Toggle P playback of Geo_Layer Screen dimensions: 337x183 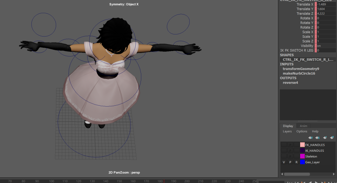tap(290, 162)
